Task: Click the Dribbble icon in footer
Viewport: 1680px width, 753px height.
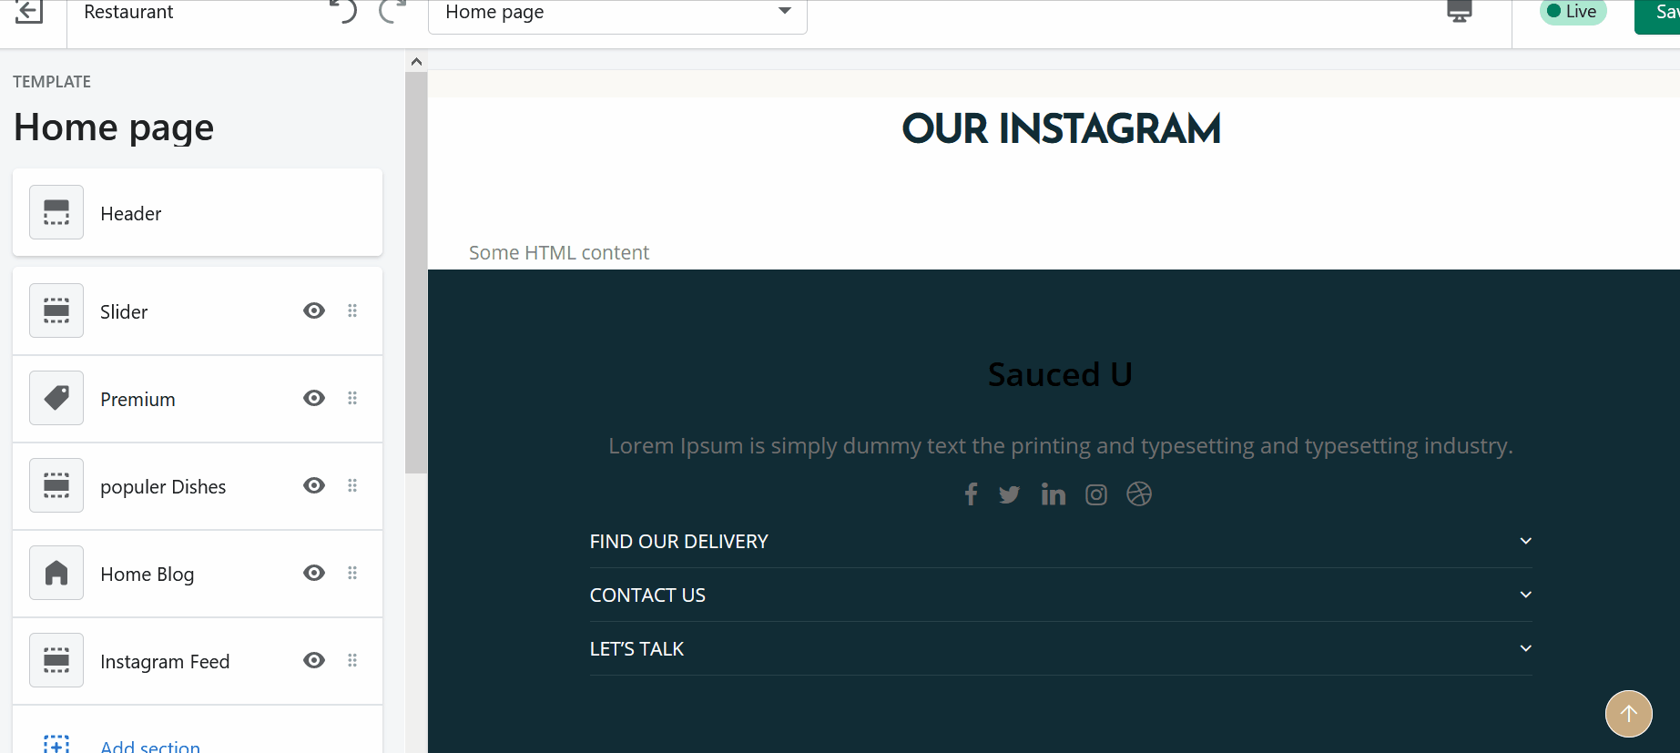Action: coord(1139,494)
